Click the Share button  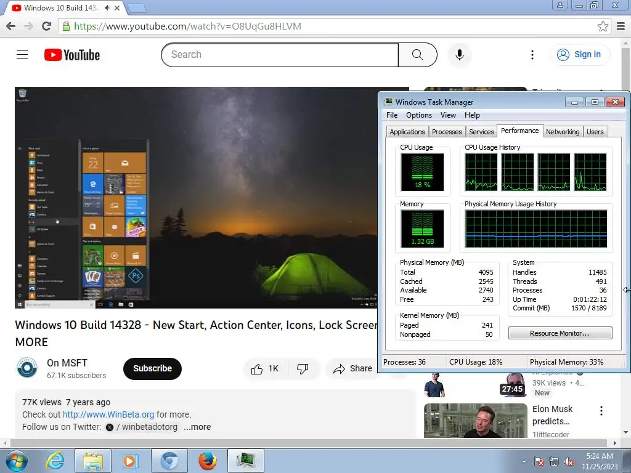353,368
